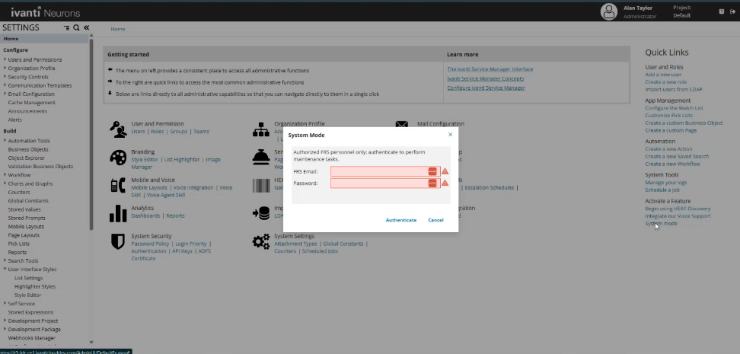Click the red ellipsis icon in Password field
The height and width of the screenshot is (354, 740).
click(x=432, y=183)
